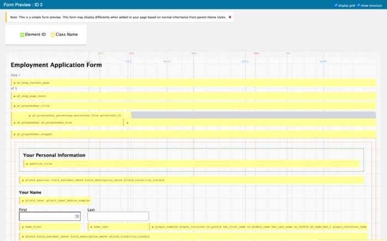Click the yellow Class Name swatch

click(53, 35)
